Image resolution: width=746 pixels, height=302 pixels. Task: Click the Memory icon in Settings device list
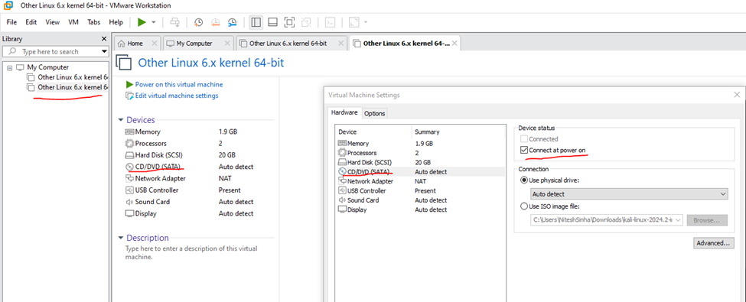pyautogui.click(x=342, y=143)
